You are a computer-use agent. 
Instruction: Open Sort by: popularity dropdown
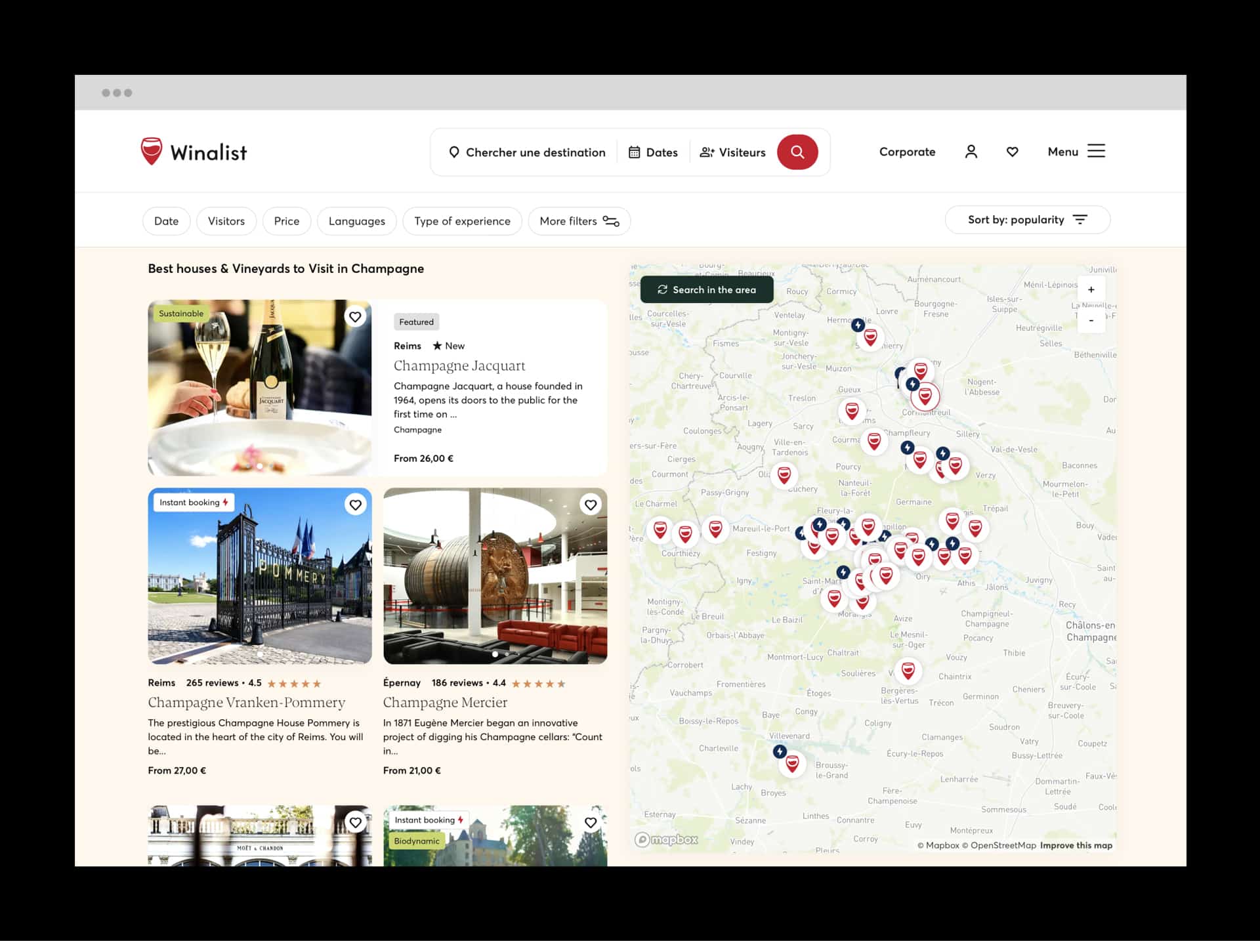(x=1028, y=220)
